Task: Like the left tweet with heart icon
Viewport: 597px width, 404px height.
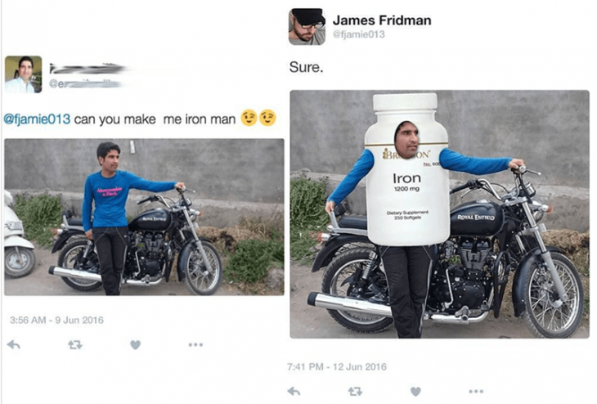Action: click(x=135, y=345)
